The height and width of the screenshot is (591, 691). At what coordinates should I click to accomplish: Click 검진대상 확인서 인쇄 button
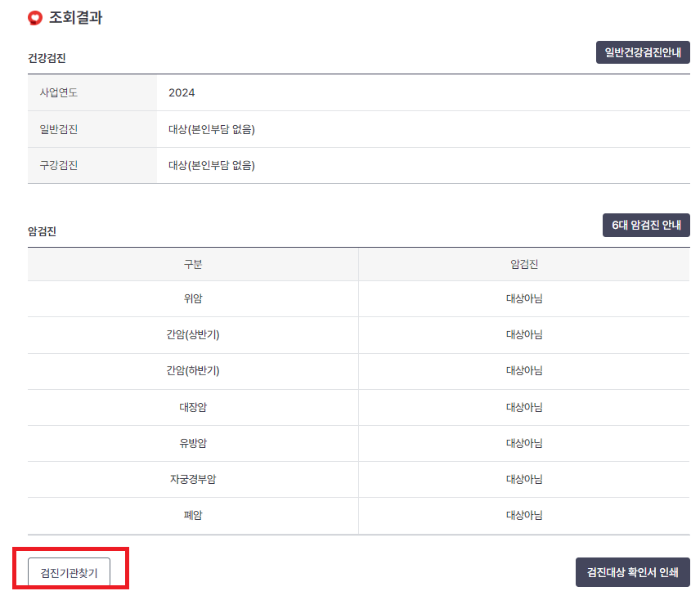tap(632, 572)
